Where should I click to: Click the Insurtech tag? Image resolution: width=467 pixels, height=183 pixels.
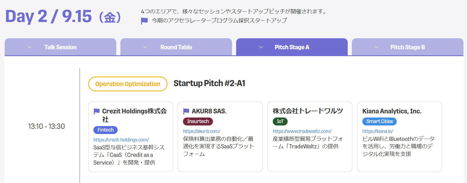pyautogui.click(x=198, y=121)
